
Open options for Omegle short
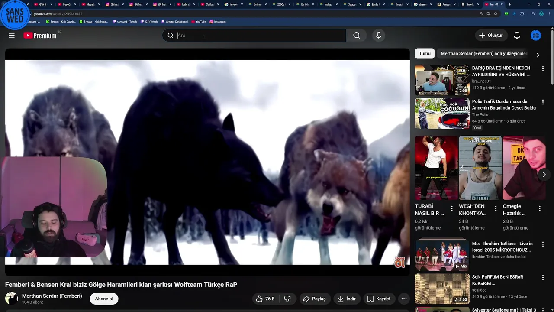tap(540, 208)
